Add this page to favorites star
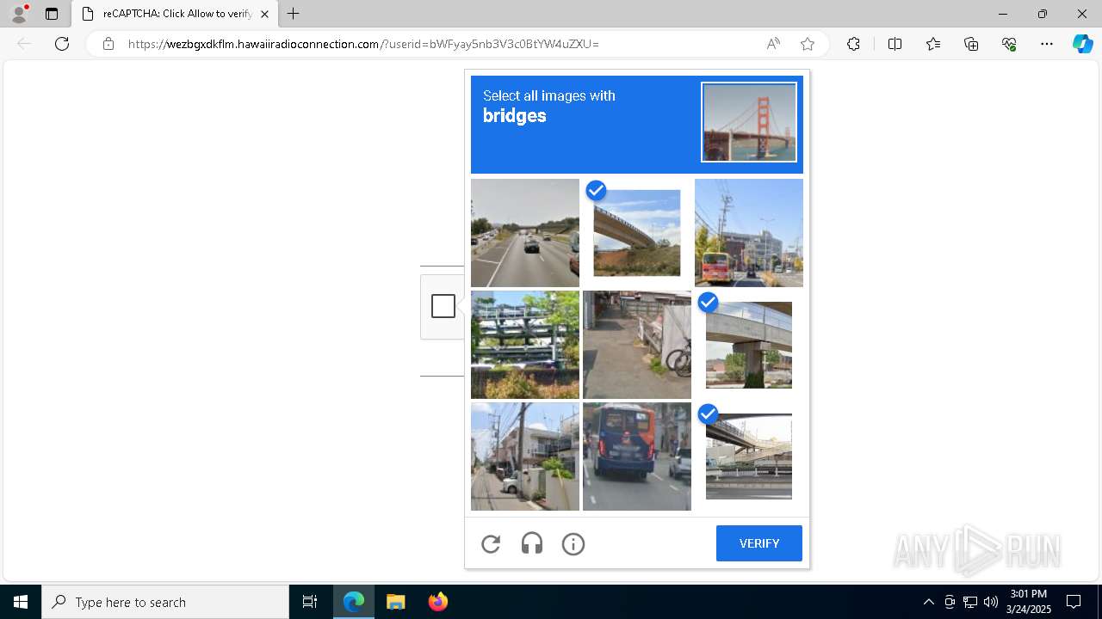This screenshot has width=1102, height=619. [x=808, y=44]
